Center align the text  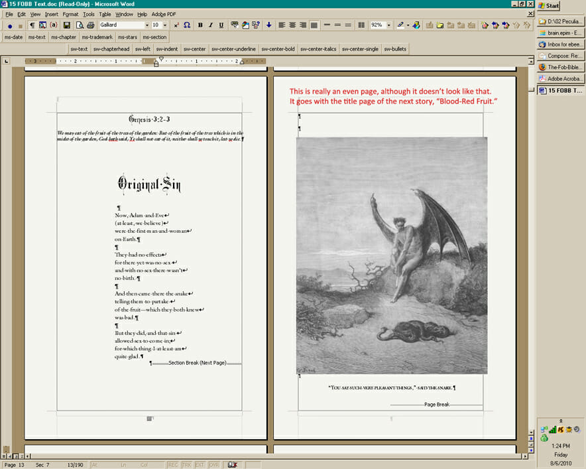[x=292, y=25]
